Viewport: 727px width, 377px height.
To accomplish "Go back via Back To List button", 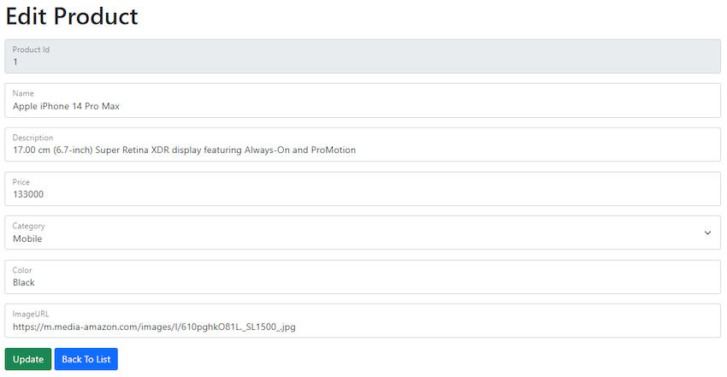I will pos(86,359).
